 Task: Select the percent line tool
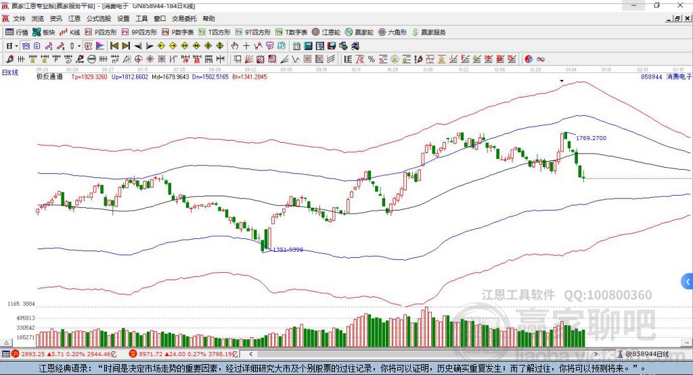(x=372, y=59)
